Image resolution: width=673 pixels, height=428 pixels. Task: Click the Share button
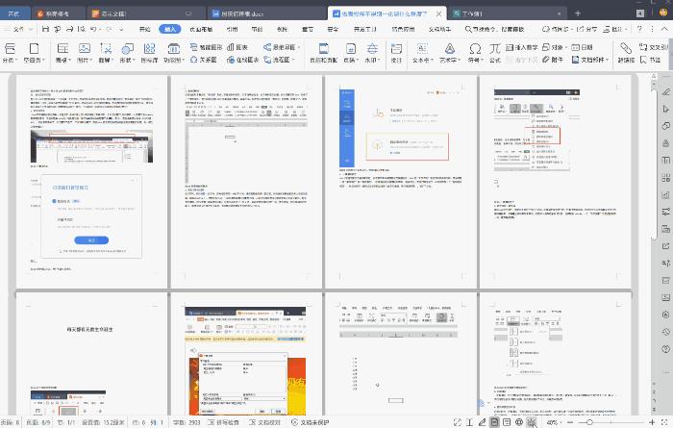[x=586, y=29]
